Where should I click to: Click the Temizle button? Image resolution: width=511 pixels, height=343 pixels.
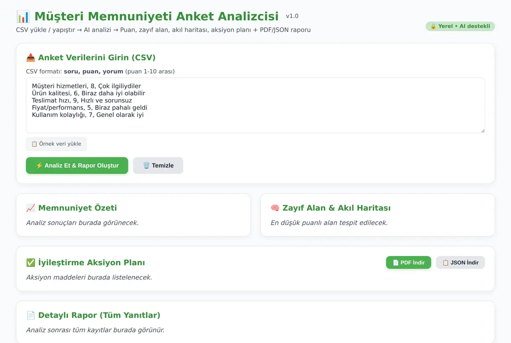(x=158, y=166)
